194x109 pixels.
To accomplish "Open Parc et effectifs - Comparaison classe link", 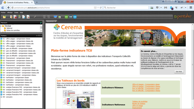I will (146, 89).
